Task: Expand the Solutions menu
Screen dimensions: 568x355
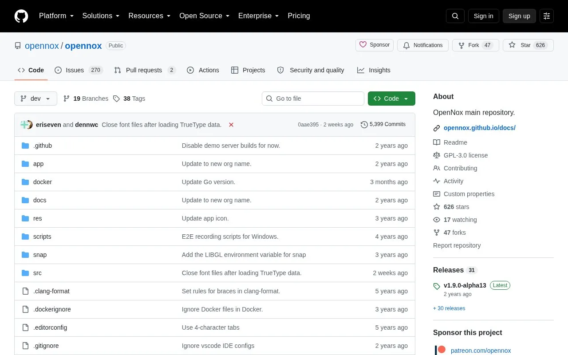Action: [101, 16]
